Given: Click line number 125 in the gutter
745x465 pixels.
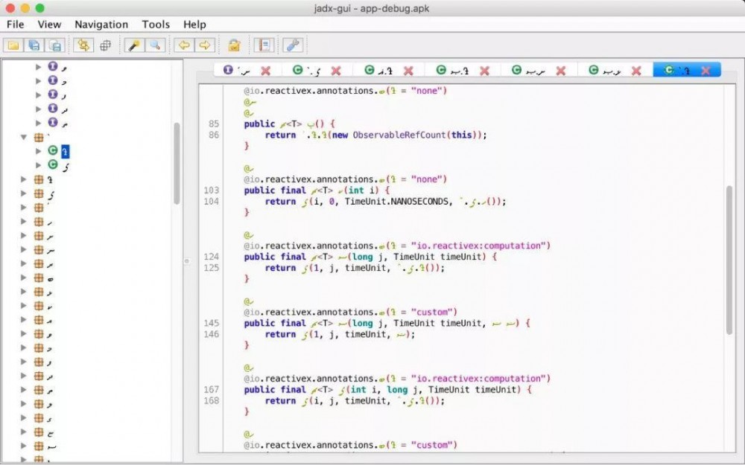Looking at the screenshot, I should pos(212,268).
